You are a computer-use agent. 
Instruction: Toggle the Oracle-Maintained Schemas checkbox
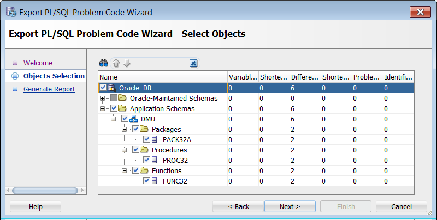tap(114, 99)
